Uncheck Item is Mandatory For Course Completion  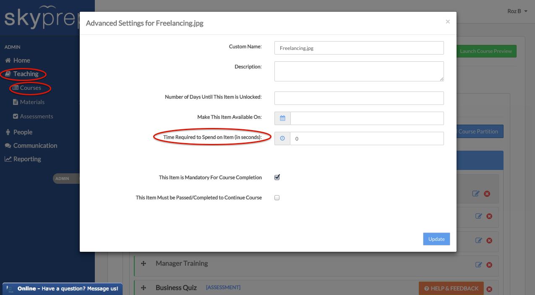tap(277, 178)
